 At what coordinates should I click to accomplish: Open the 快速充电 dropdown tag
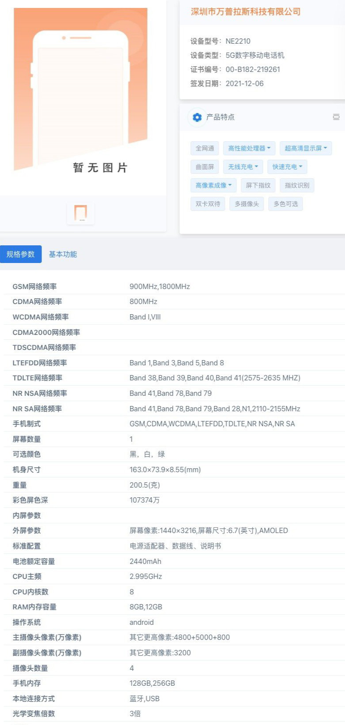[287, 167]
